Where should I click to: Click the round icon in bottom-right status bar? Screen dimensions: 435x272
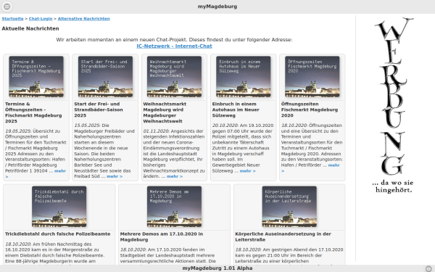pos(428,268)
